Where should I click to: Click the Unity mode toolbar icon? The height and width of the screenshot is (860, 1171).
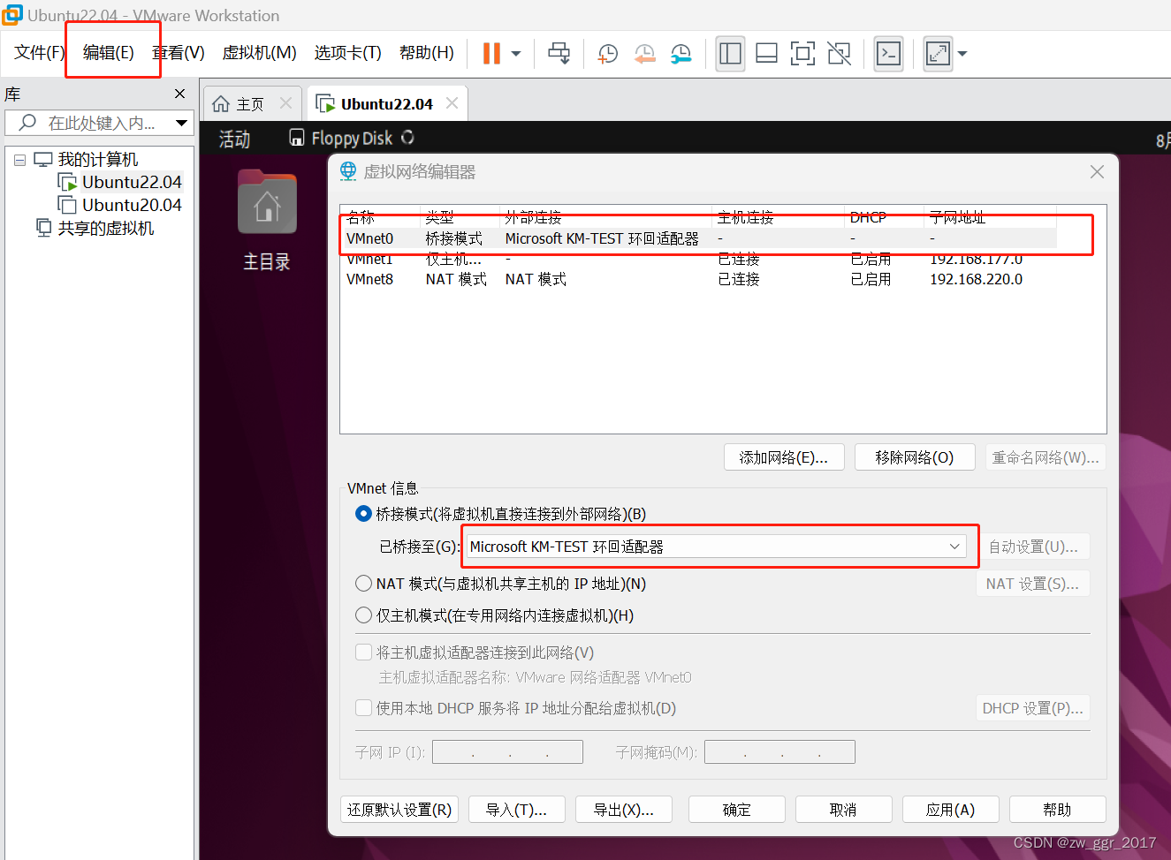839,54
